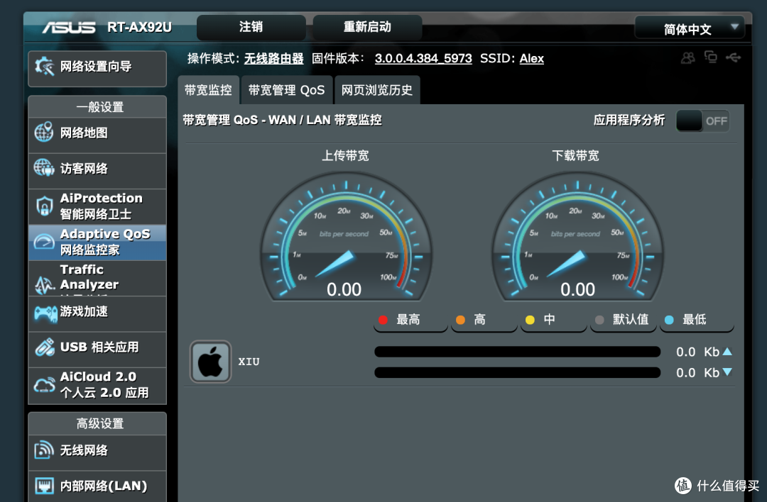The height and width of the screenshot is (502, 767).
Task: Open the AiCloud 2.0 cloud icon
Action: [44, 385]
